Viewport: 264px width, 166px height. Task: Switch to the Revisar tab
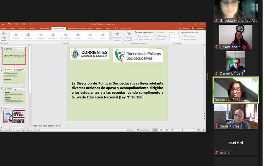(x=99, y=29)
